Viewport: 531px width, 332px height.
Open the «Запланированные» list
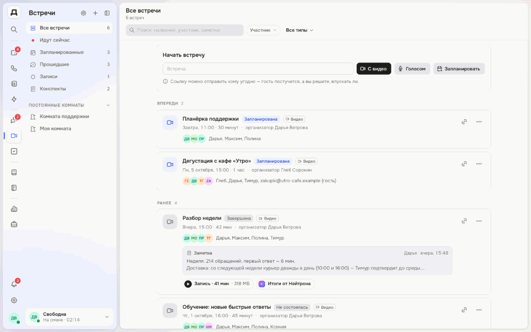69,52
